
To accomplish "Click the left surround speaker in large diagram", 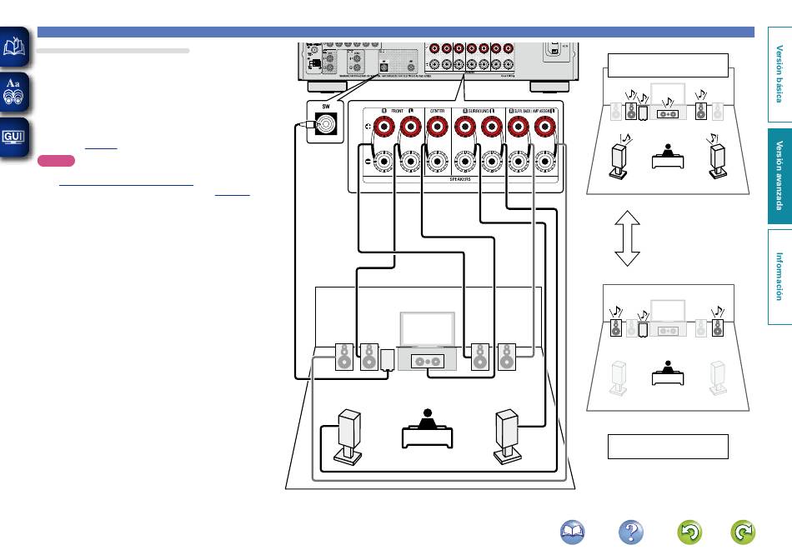I will [x=348, y=437].
